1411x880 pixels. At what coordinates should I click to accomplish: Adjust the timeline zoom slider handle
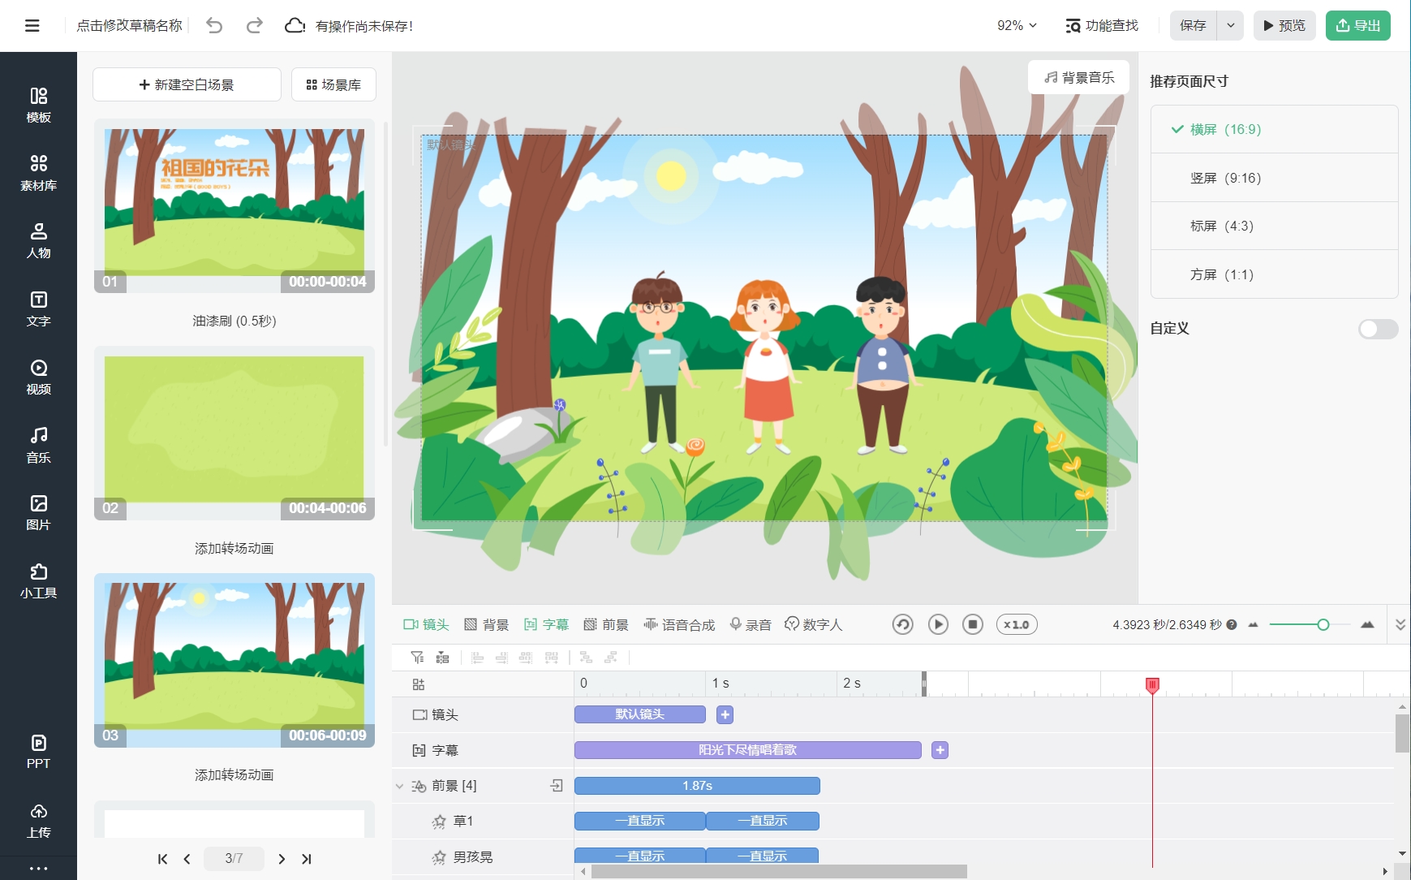(1323, 624)
